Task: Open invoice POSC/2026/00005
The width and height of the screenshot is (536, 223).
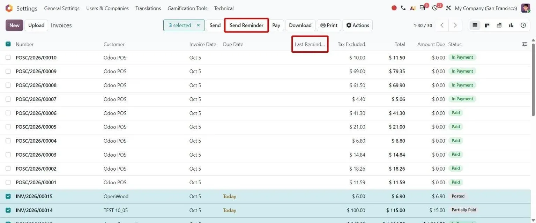Action: coord(36,127)
